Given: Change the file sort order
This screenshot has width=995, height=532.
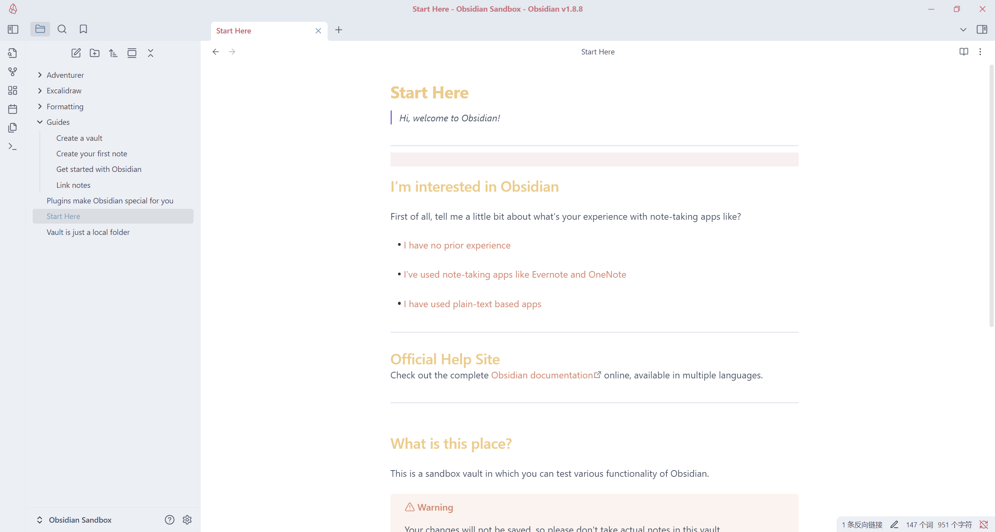Looking at the screenshot, I should pyautogui.click(x=113, y=53).
